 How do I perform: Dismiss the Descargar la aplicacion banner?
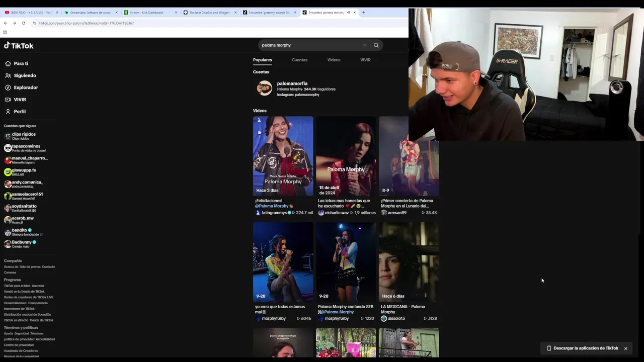coord(625,348)
